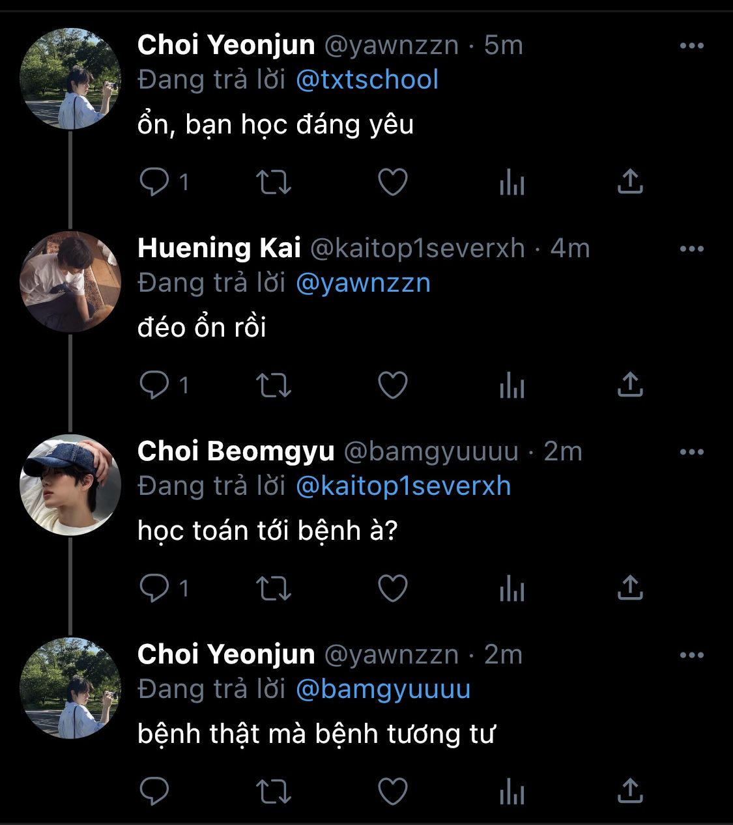Open the @txtschool mention link
The height and width of the screenshot is (825, 733).
pos(367,80)
